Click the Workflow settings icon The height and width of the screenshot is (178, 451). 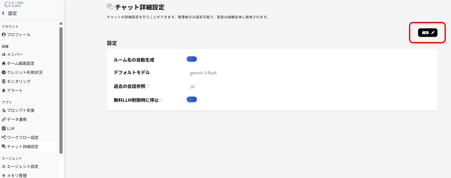pos(4,137)
